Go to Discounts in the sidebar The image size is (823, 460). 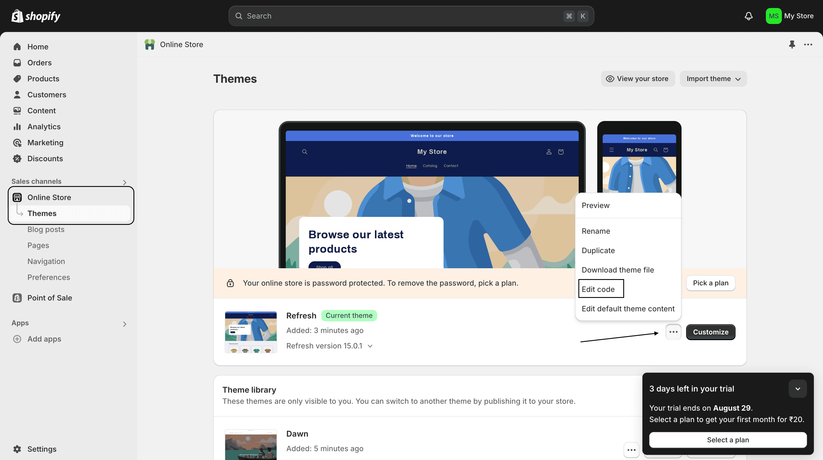45,159
